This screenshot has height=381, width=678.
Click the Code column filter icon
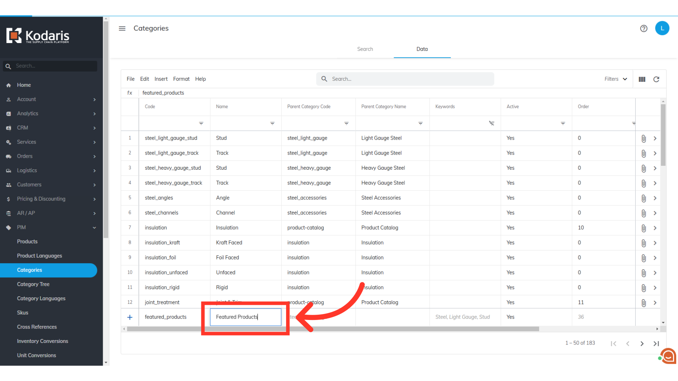(x=201, y=123)
